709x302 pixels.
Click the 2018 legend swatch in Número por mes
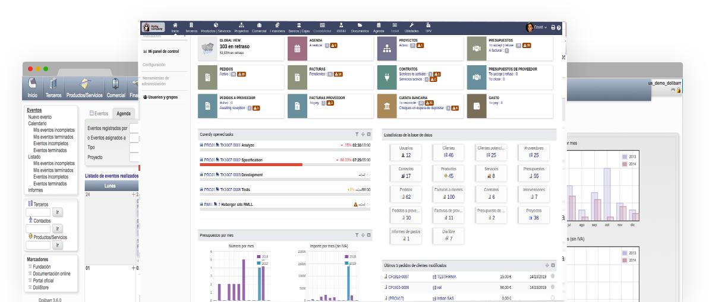click(259, 257)
